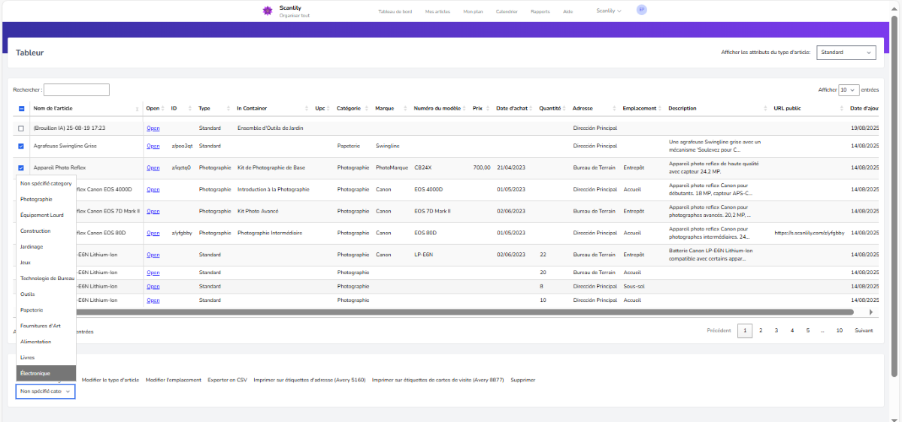The image size is (902, 422).
Task: Open the EP user avatar
Action: click(641, 10)
